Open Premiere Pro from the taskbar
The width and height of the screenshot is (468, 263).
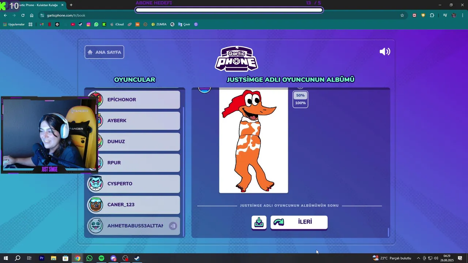[41, 258]
